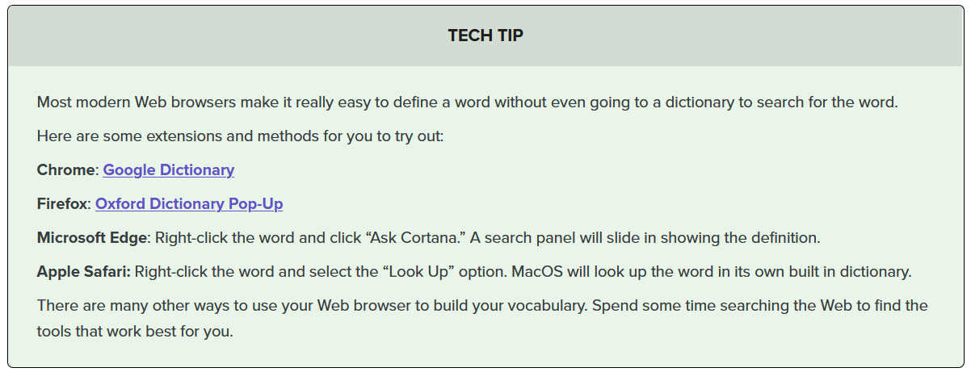Viewport: 971px width, 372px height.
Task: Click the bold Microsoft Edge label
Action: [x=92, y=238]
